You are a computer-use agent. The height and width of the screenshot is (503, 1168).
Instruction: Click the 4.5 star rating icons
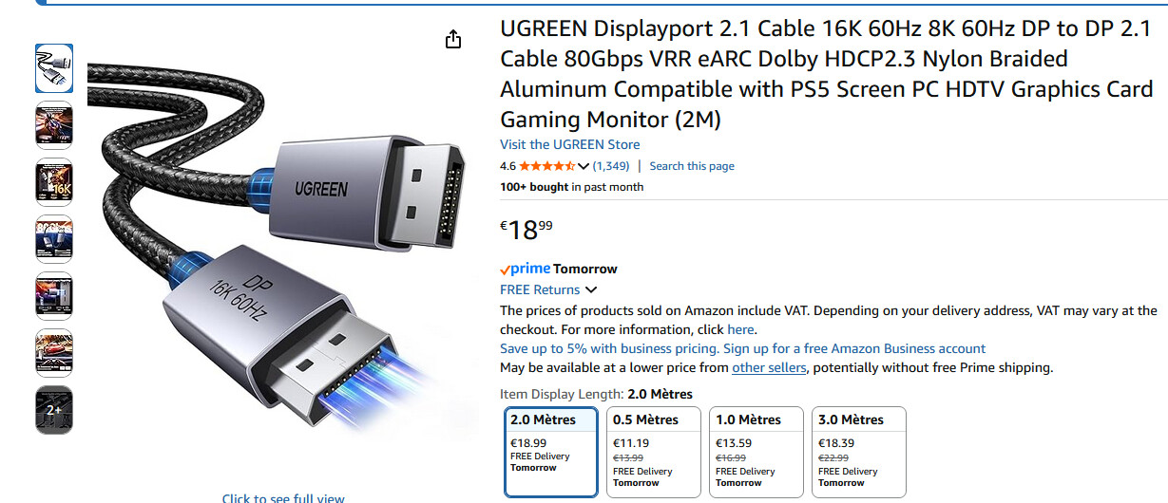click(x=546, y=166)
